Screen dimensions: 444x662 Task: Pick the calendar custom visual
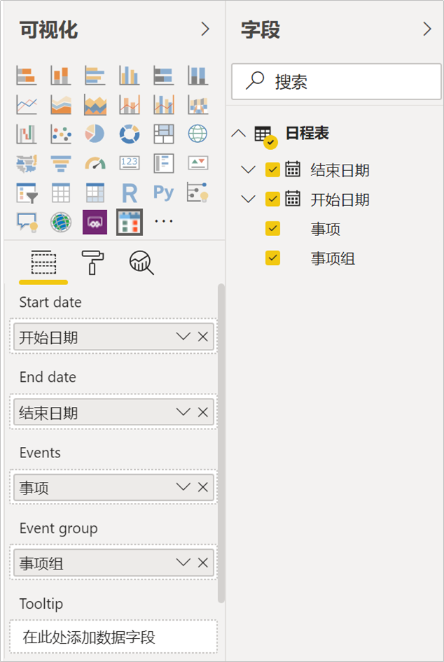(129, 221)
